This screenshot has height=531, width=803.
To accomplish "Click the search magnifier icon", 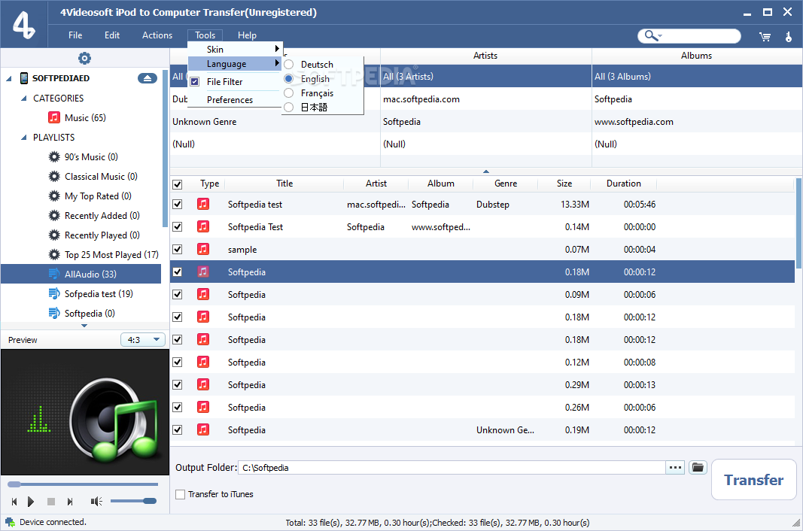I will pos(650,35).
